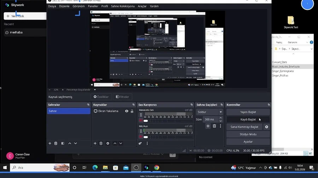Open the Araçlar menu
Screen dimensions: 318x178
tap(142, 6)
